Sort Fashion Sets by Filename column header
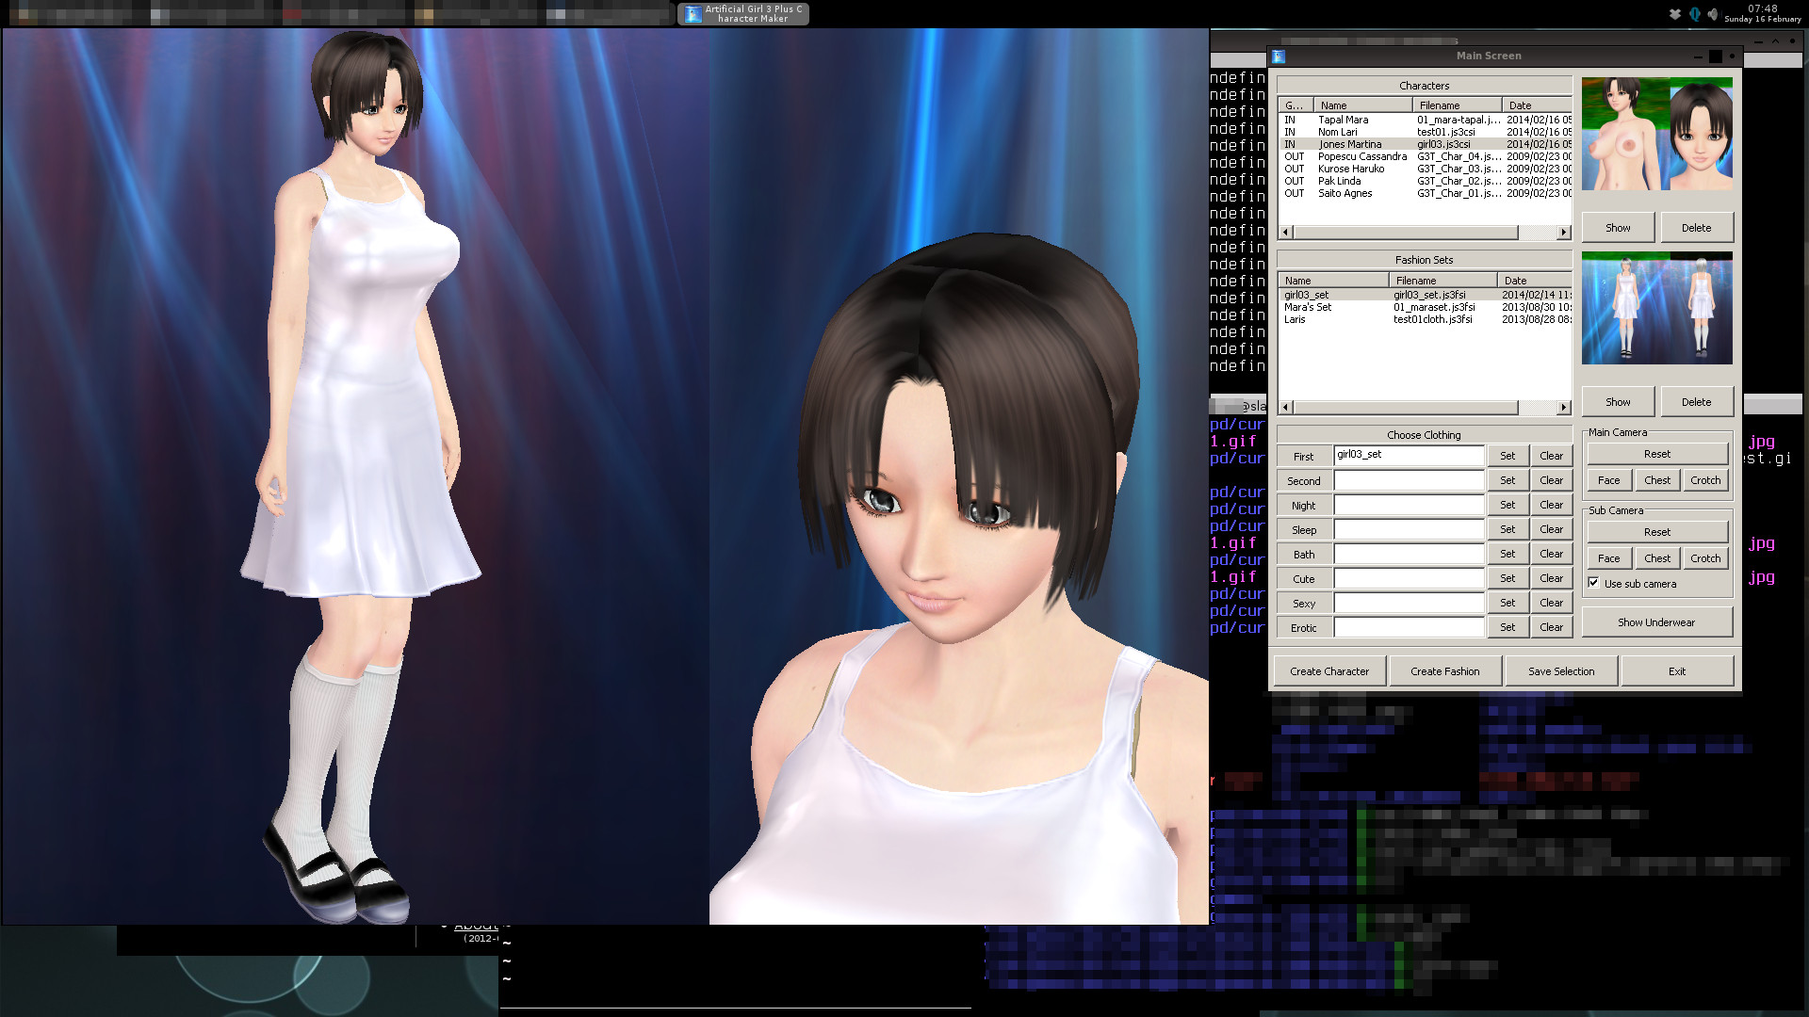The width and height of the screenshot is (1809, 1017). tap(1442, 281)
